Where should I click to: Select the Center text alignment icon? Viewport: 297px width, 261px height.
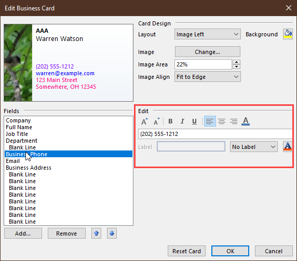[222, 121]
